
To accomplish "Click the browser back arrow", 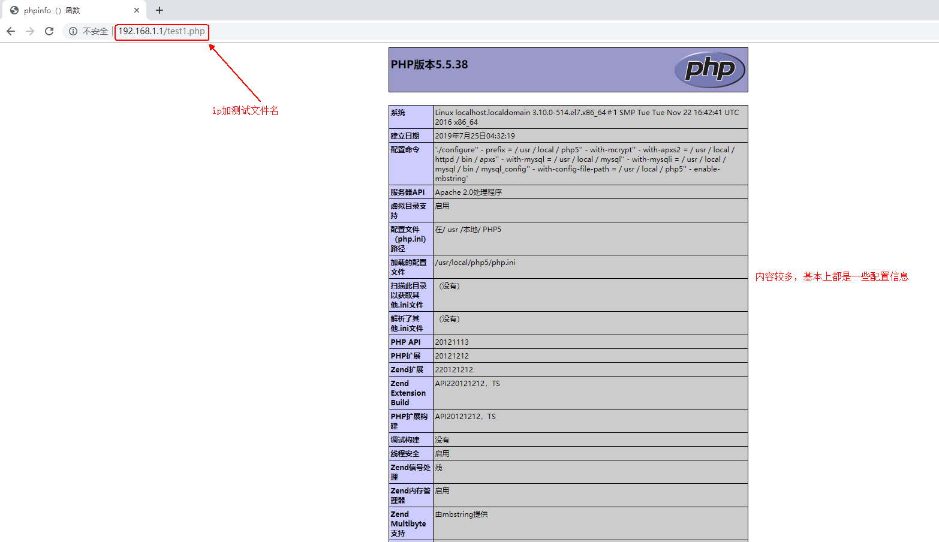I will [x=11, y=31].
